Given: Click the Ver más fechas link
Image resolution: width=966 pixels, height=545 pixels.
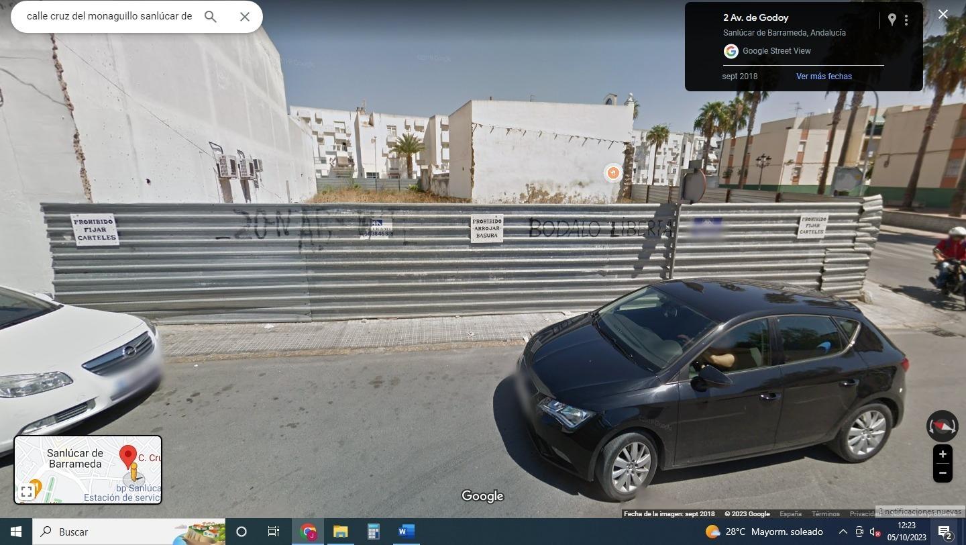Looking at the screenshot, I should [824, 77].
